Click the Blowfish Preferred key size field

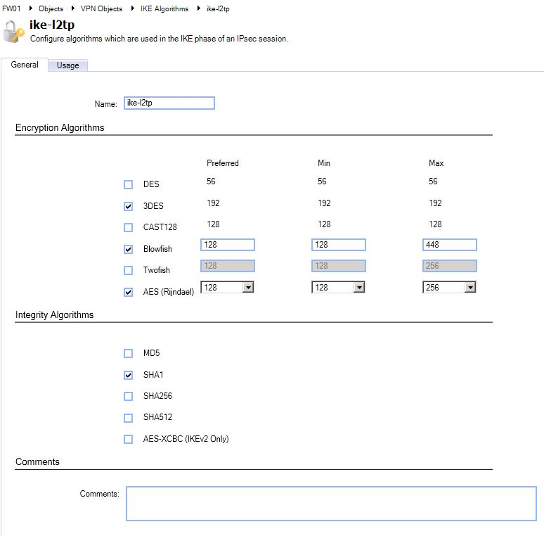pyautogui.click(x=227, y=245)
